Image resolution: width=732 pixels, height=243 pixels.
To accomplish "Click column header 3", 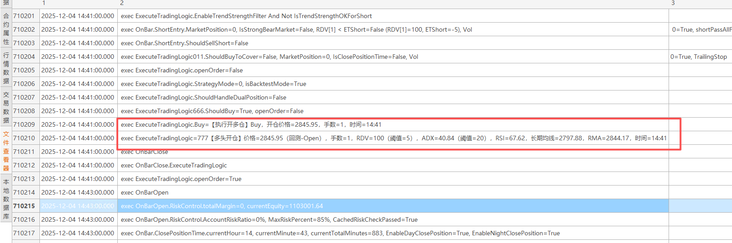I will tap(673, 3).
